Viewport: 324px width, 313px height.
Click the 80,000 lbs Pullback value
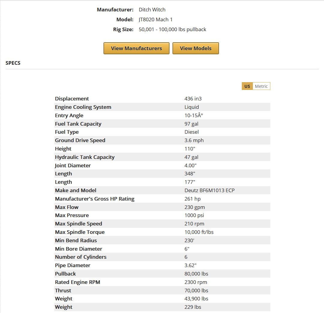196,274
